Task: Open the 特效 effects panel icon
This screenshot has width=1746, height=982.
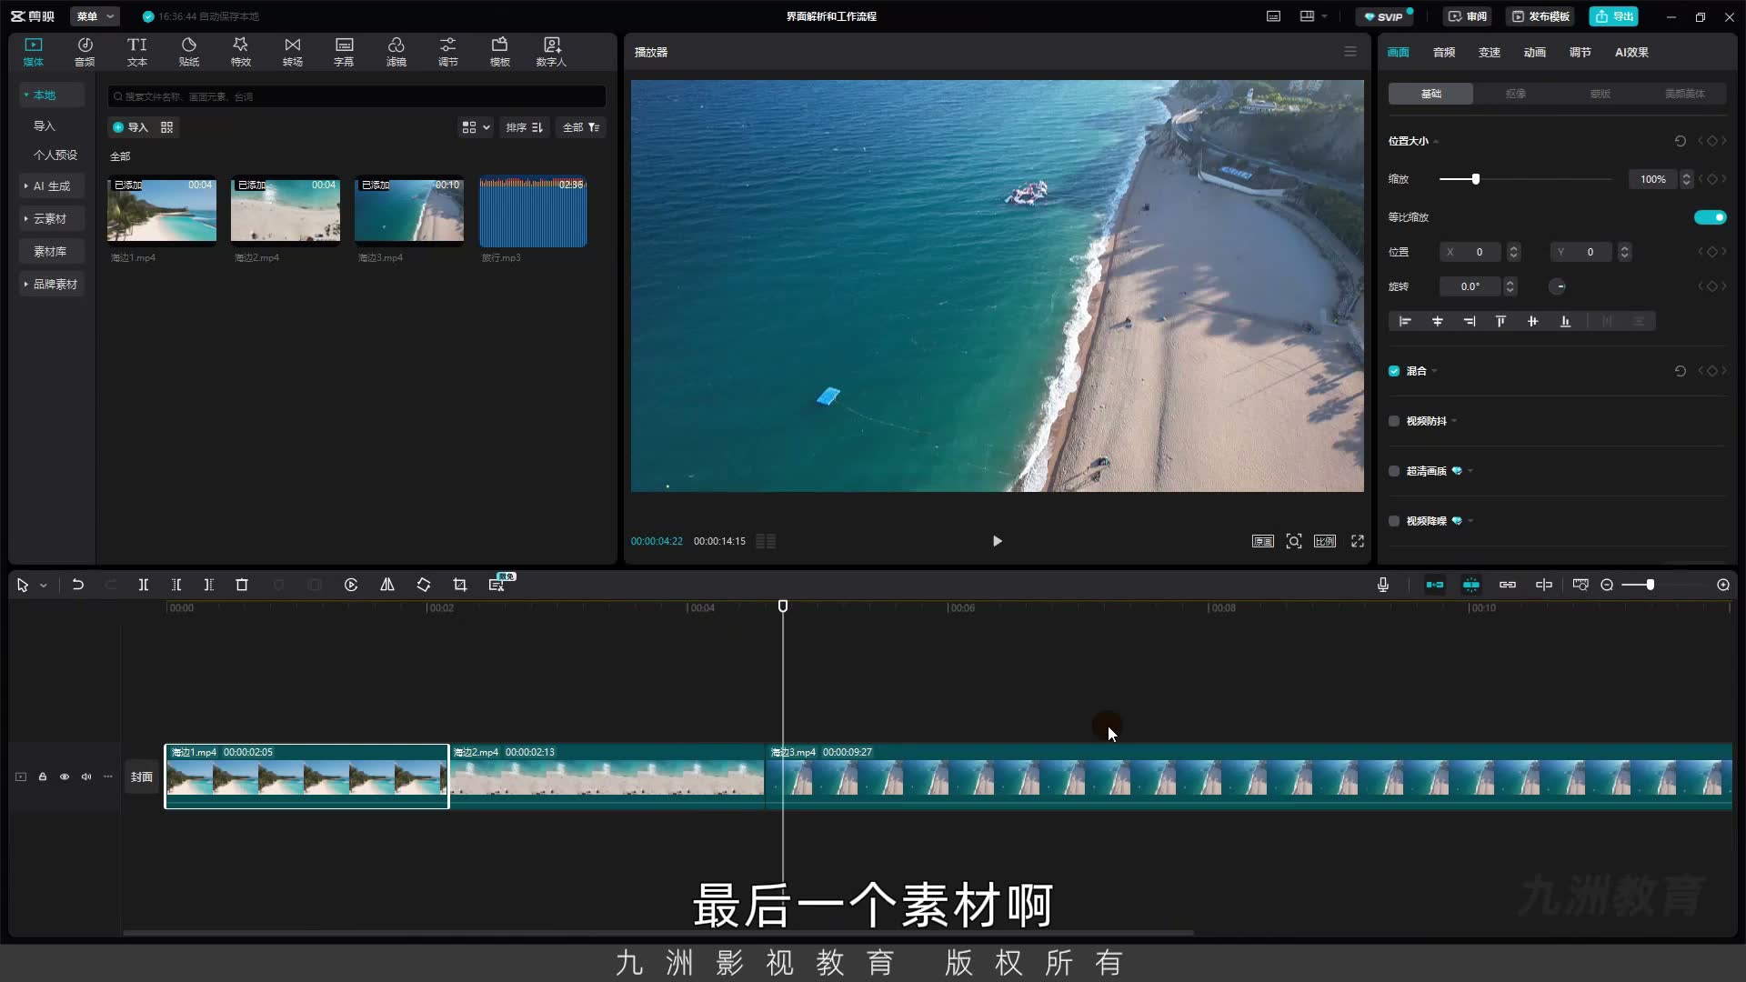Action: pos(240,52)
